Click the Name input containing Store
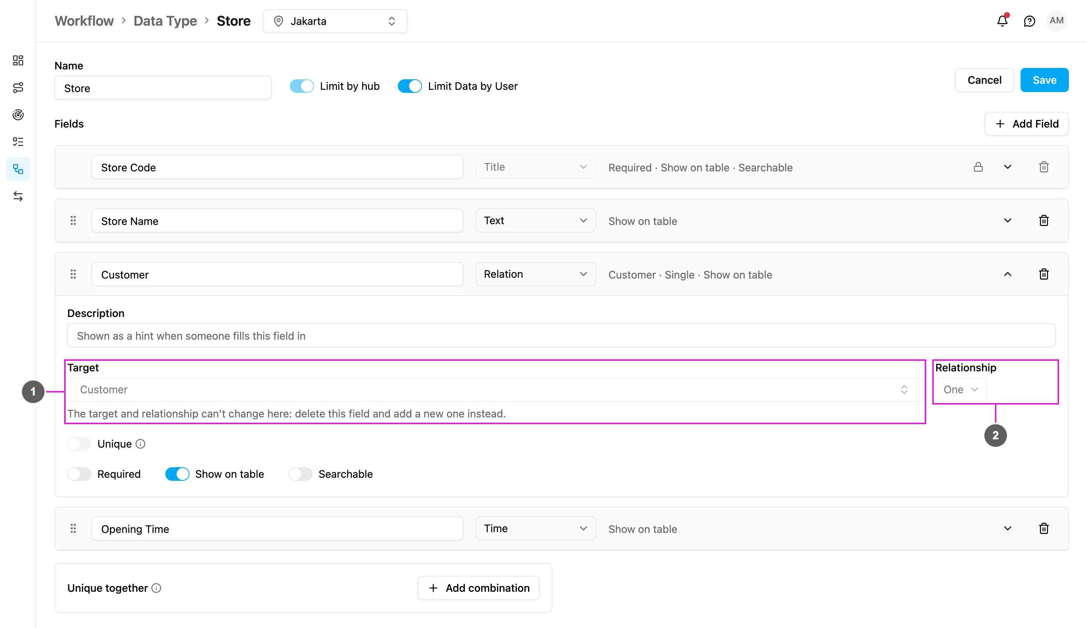The width and height of the screenshot is (1087, 628). tap(163, 88)
